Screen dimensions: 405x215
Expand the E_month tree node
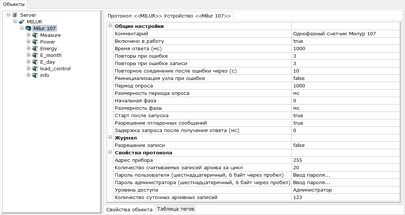(x=28, y=55)
